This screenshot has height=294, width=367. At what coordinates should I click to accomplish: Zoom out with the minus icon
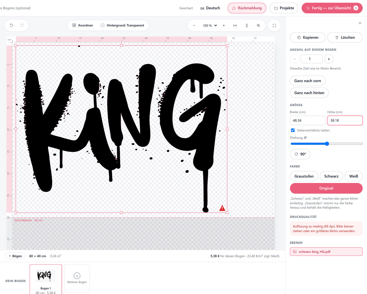(194, 25)
